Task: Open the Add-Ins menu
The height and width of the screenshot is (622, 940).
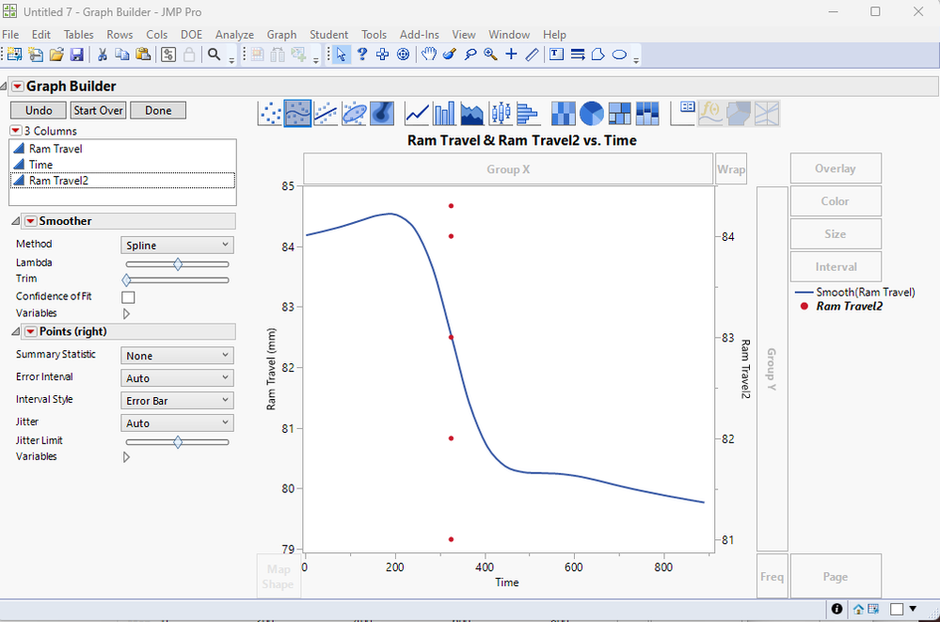Action: [419, 35]
